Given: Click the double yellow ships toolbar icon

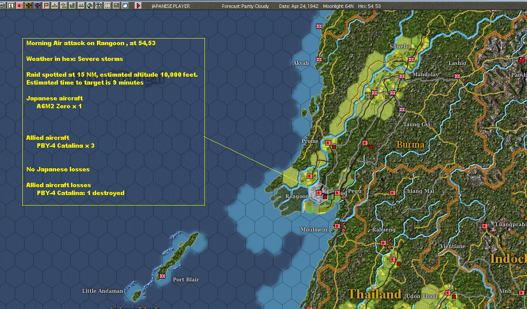Looking at the screenshot, I should (x=64, y=6).
